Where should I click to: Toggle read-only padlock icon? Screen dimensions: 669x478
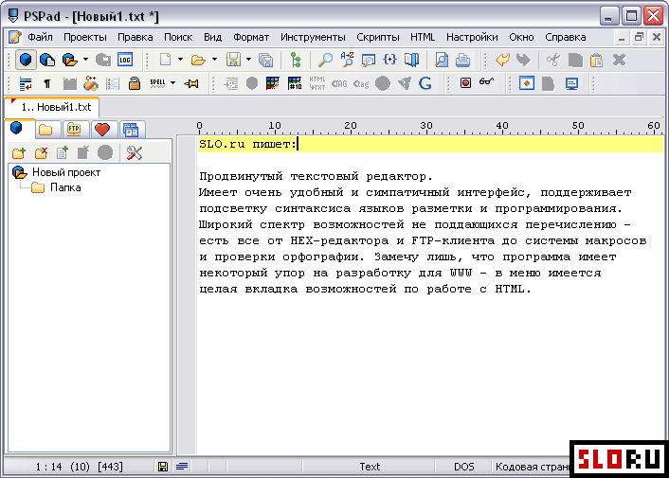135,83
